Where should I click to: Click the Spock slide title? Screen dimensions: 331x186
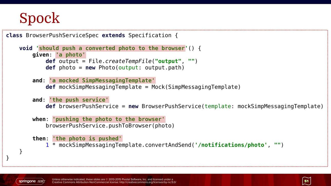(40, 18)
